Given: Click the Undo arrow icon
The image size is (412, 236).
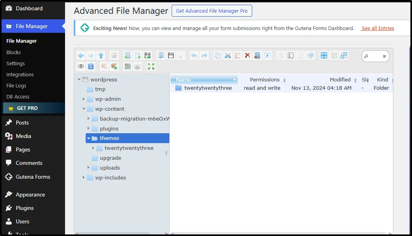Looking at the screenshot, I should click(x=194, y=55).
